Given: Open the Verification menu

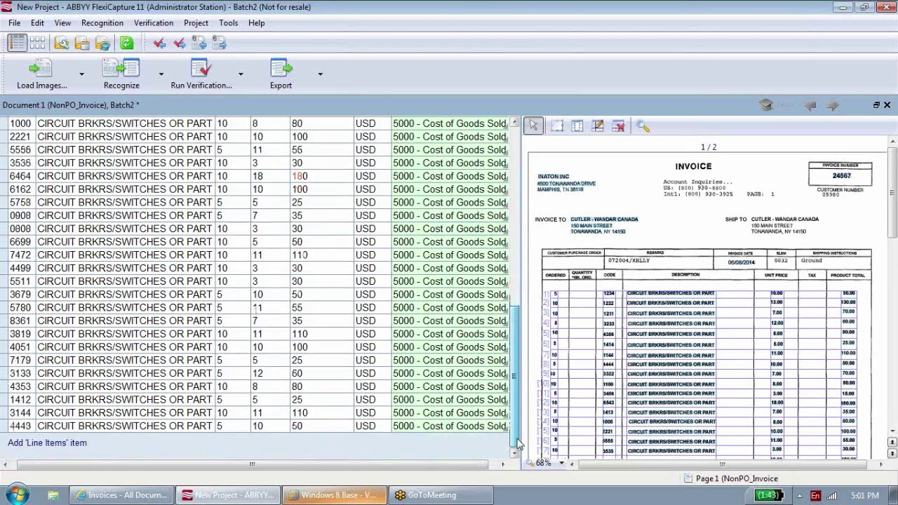Looking at the screenshot, I should click(x=154, y=23).
